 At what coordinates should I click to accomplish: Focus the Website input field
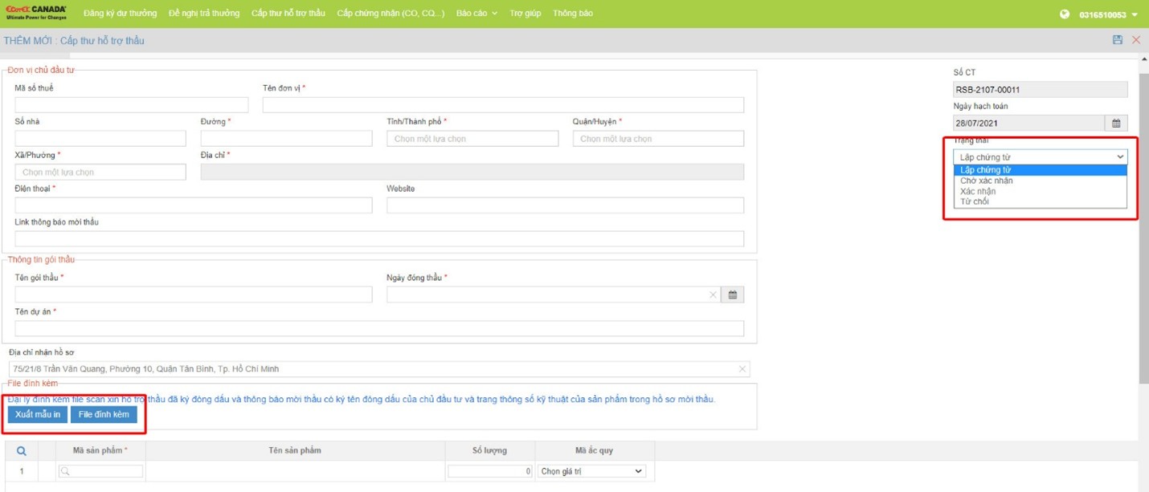tap(565, 205)
